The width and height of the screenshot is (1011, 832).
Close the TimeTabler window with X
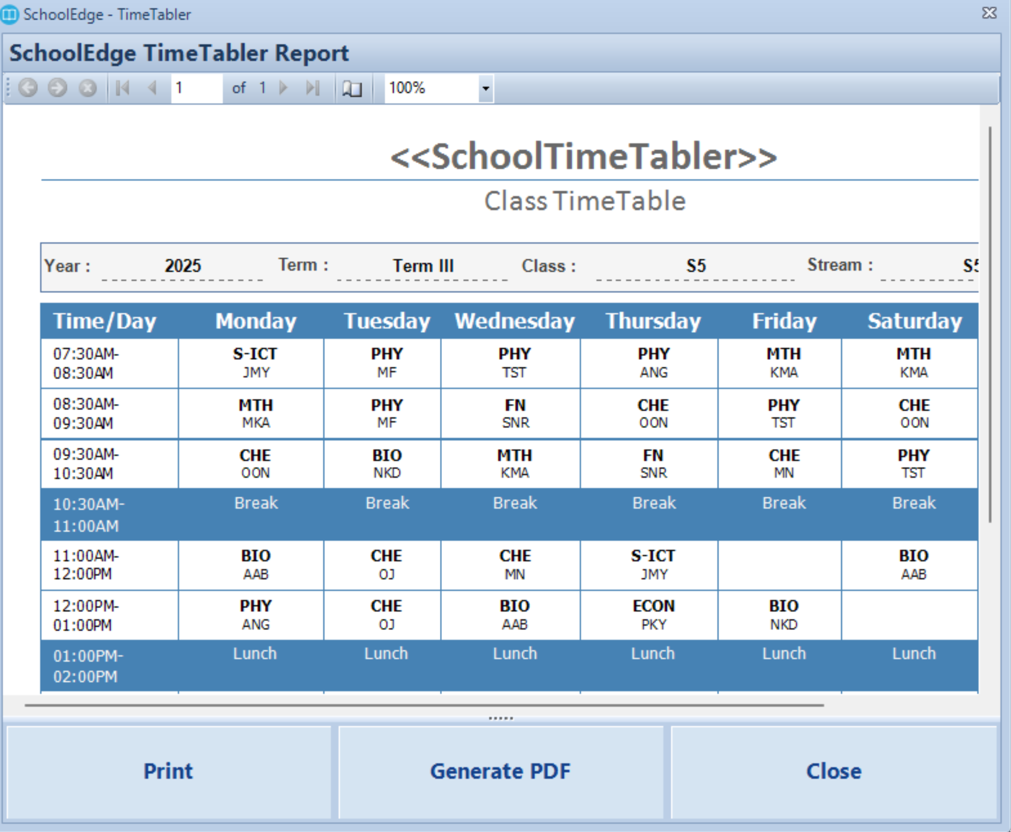(989, 13)
